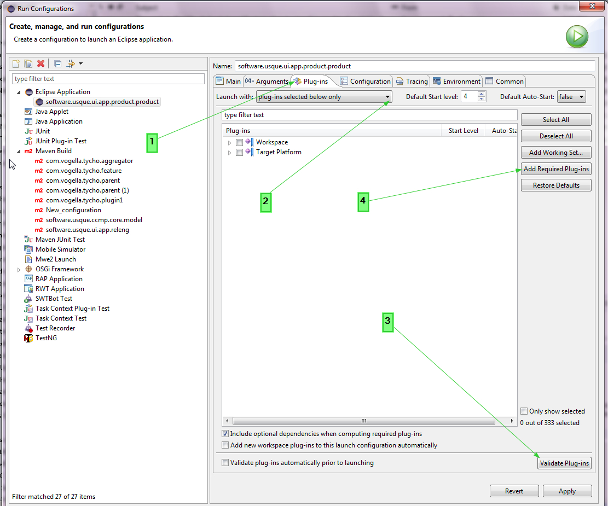608x506 pixels.
Task: Click the RWT Application icon
Action: (28, 289)
